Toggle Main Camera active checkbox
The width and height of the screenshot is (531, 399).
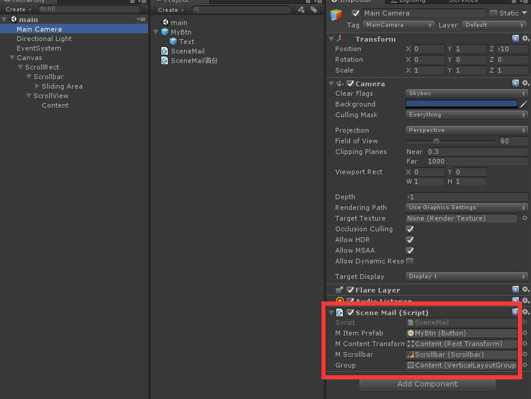355,13
